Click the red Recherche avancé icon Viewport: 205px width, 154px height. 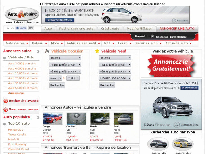6,101
